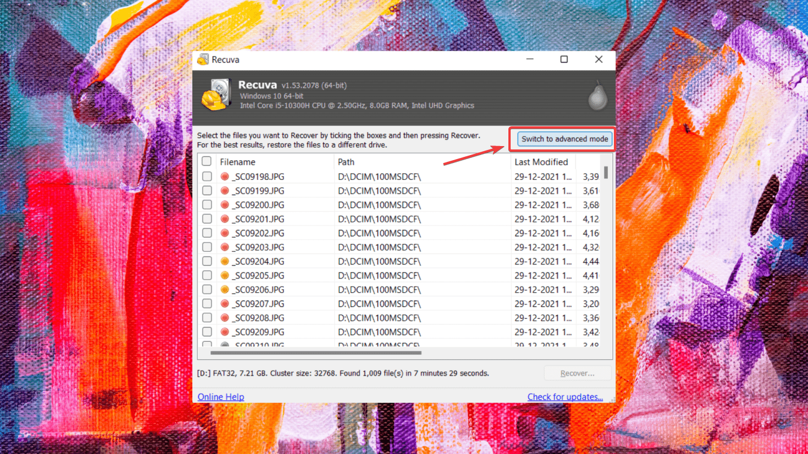Maximize the Recuva window
The height and width of the screenshot is (454, 808).
(564, 59)
